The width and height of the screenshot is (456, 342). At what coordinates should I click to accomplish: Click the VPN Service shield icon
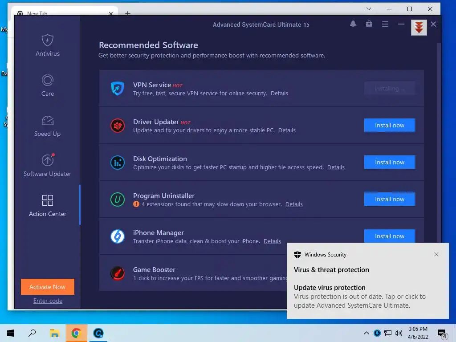point(118,89)
